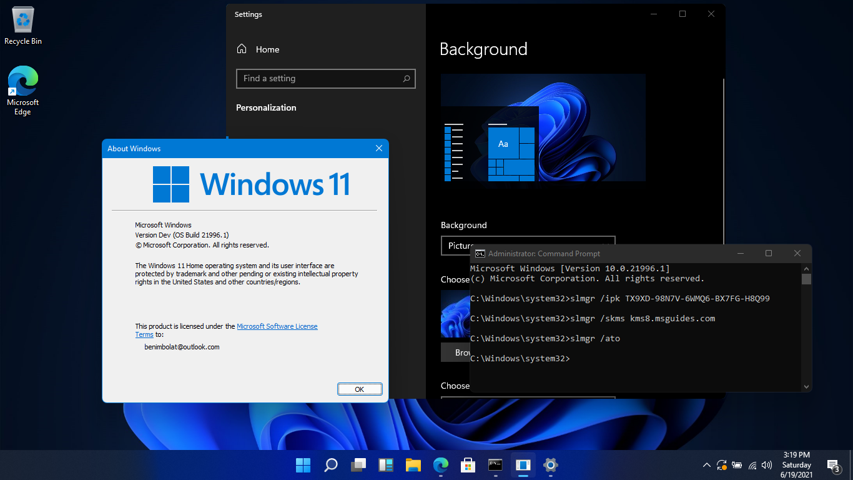Viewport: 853px width, 480px height.
Task: Click OK in About Windows dialog
Action: coord(360,389)
